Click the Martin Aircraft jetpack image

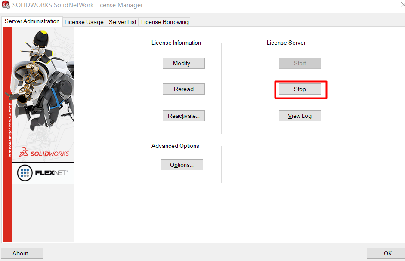point(43,82)
